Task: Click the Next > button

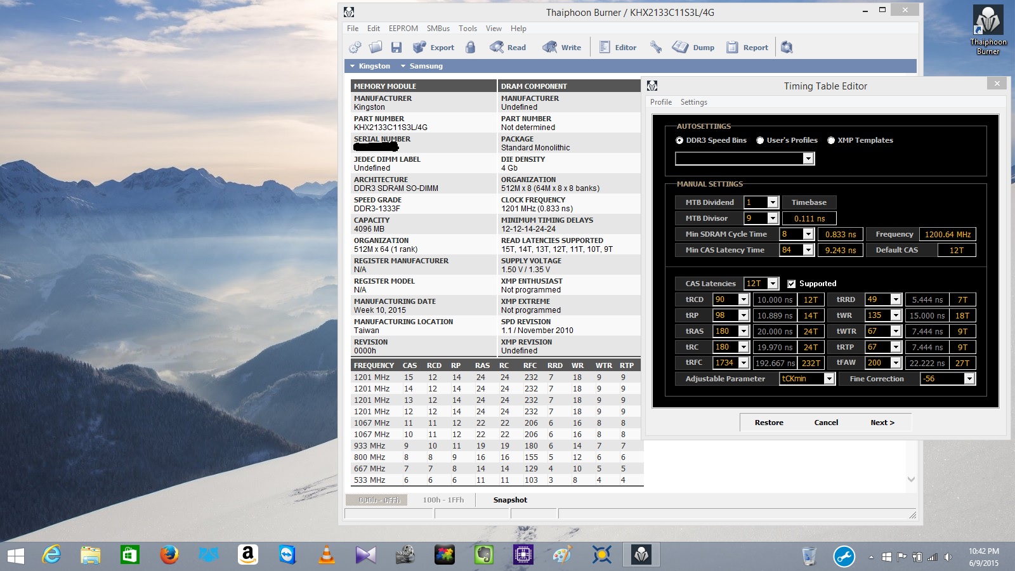Action: 882,423
